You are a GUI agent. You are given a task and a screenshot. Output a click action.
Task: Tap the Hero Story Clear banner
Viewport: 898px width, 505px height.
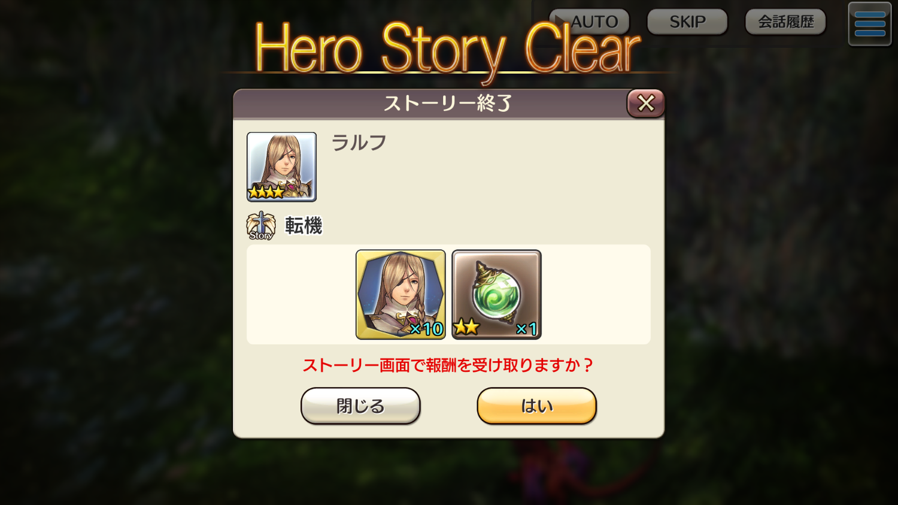click(x=447, y=49)
